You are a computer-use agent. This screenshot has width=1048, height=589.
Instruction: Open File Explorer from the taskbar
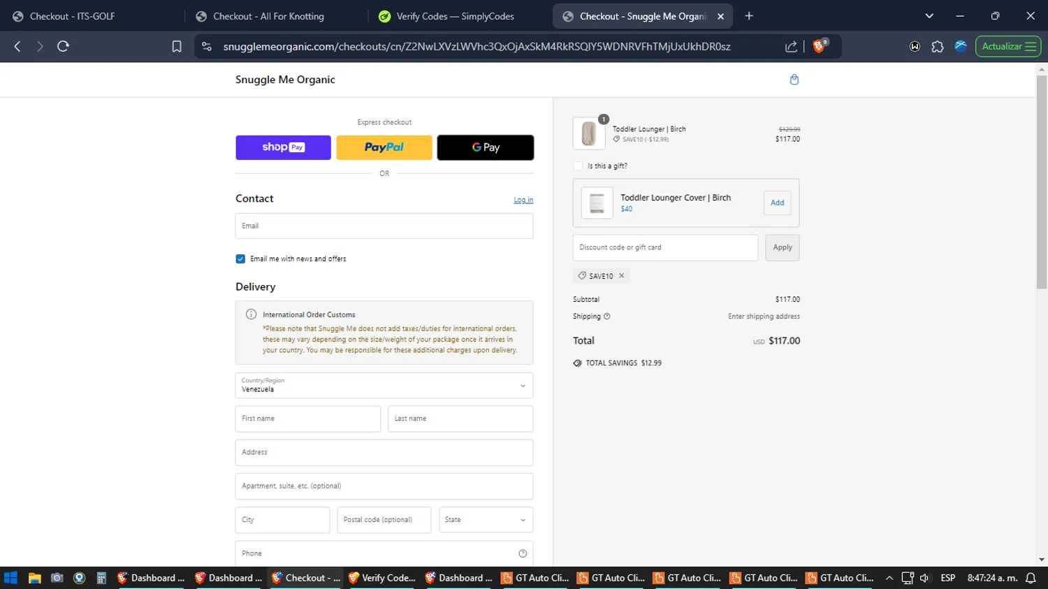(34, 578)
